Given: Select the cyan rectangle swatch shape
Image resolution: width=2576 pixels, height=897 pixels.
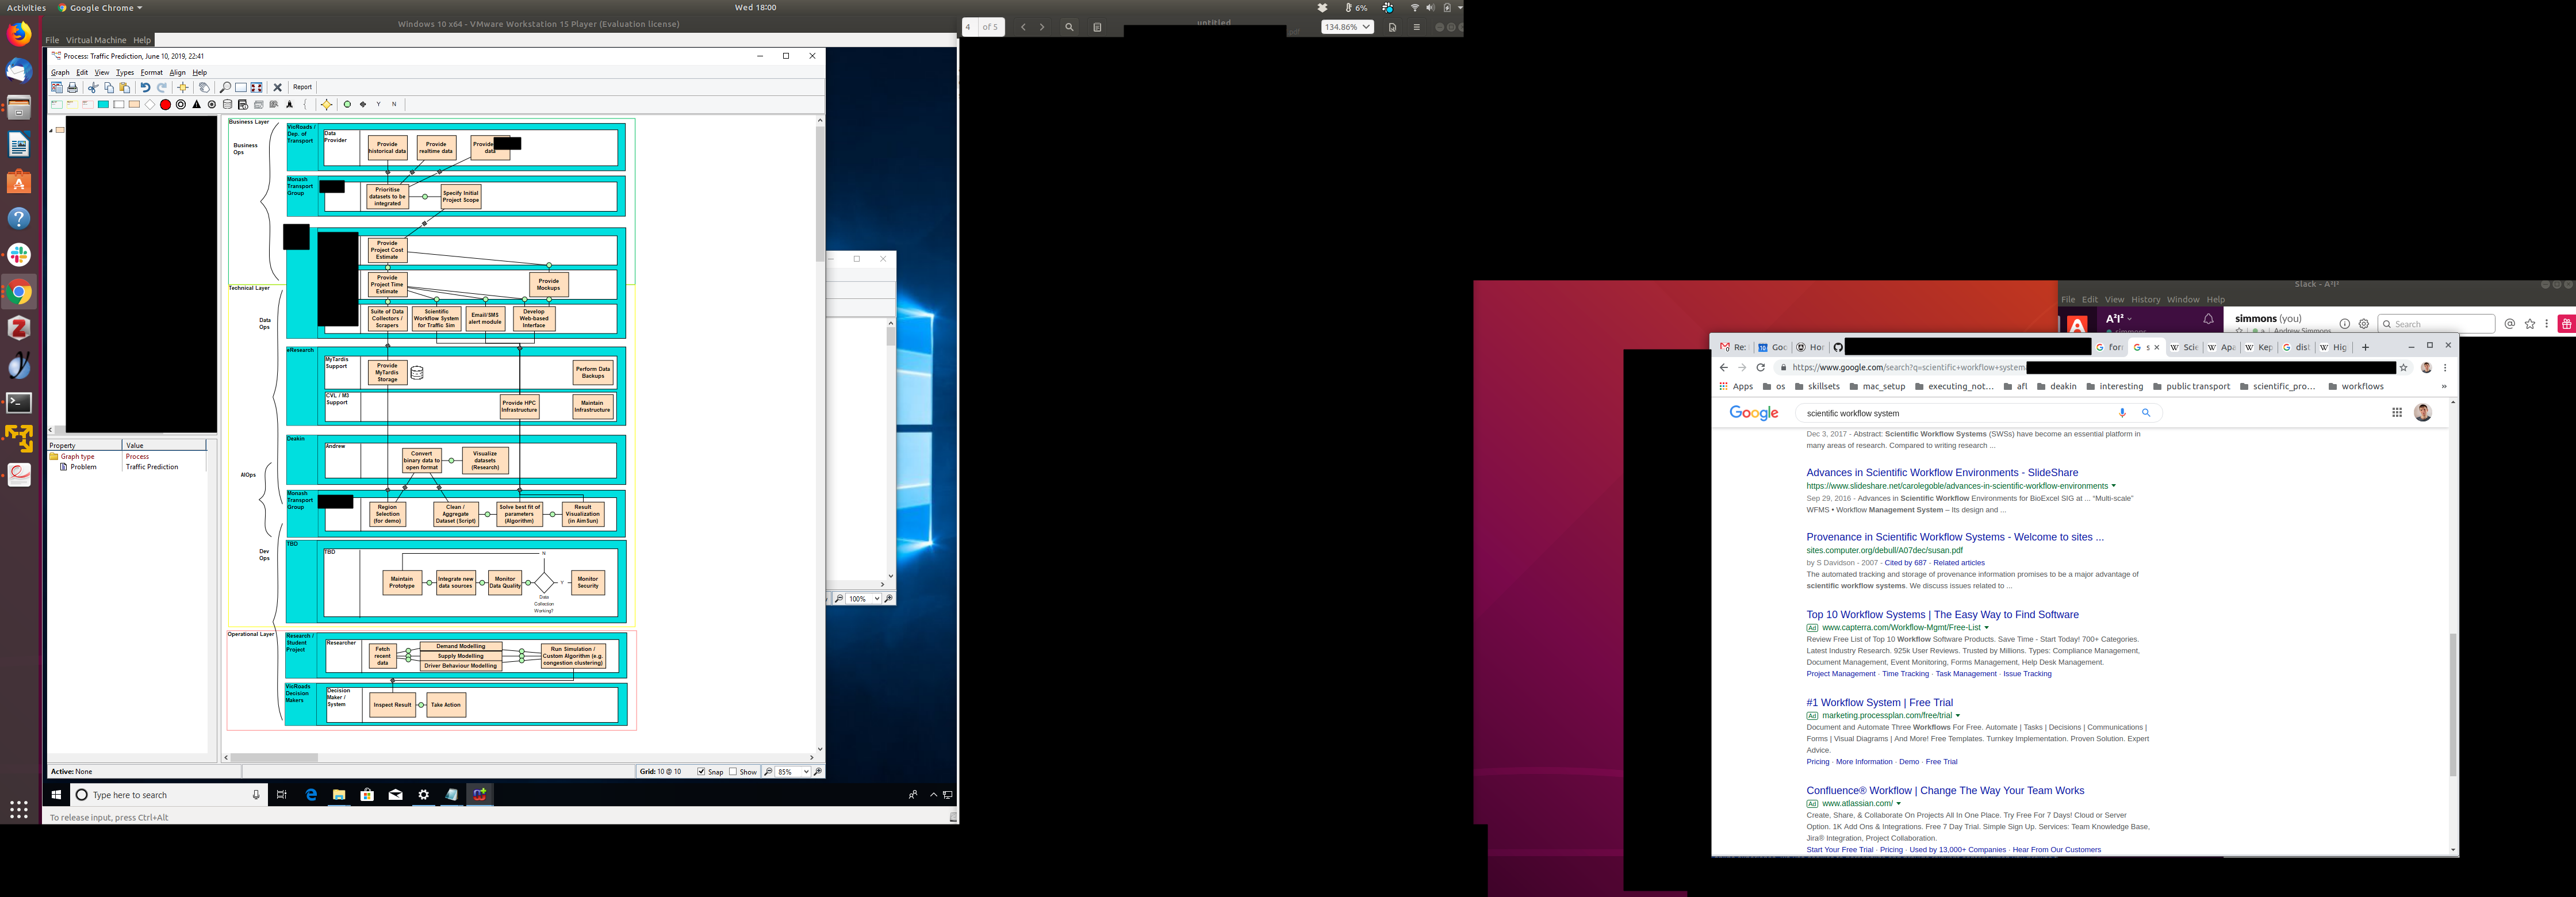Looking at the screenshot, I should click(103, 104).
